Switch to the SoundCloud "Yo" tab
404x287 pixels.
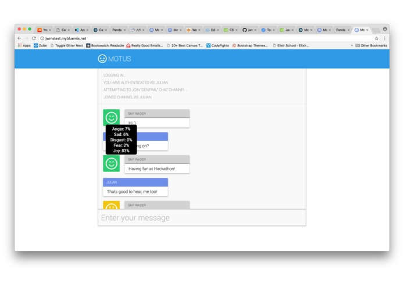[43, 30]
